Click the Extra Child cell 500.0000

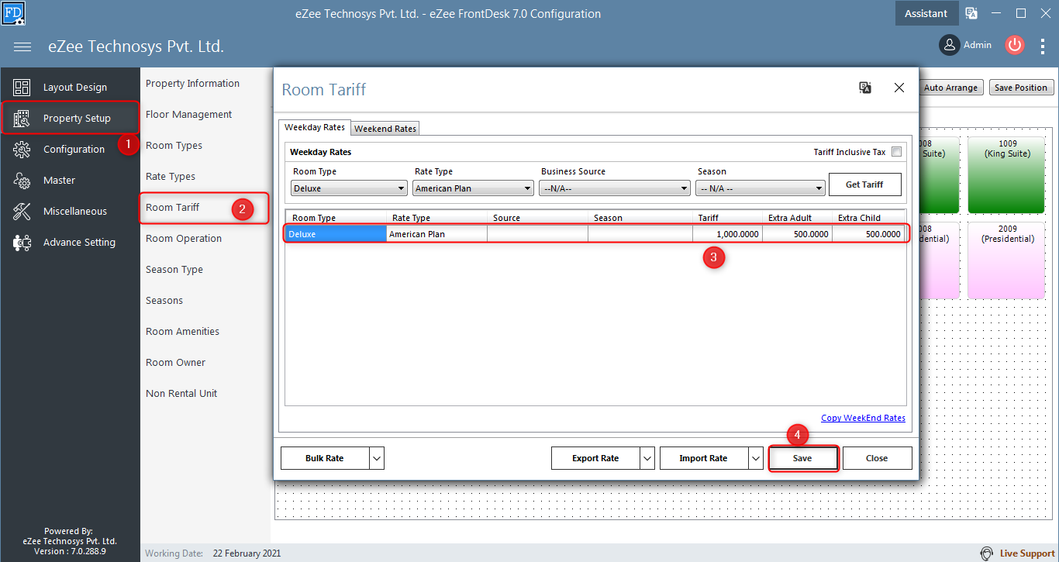(x=868, y=234)
